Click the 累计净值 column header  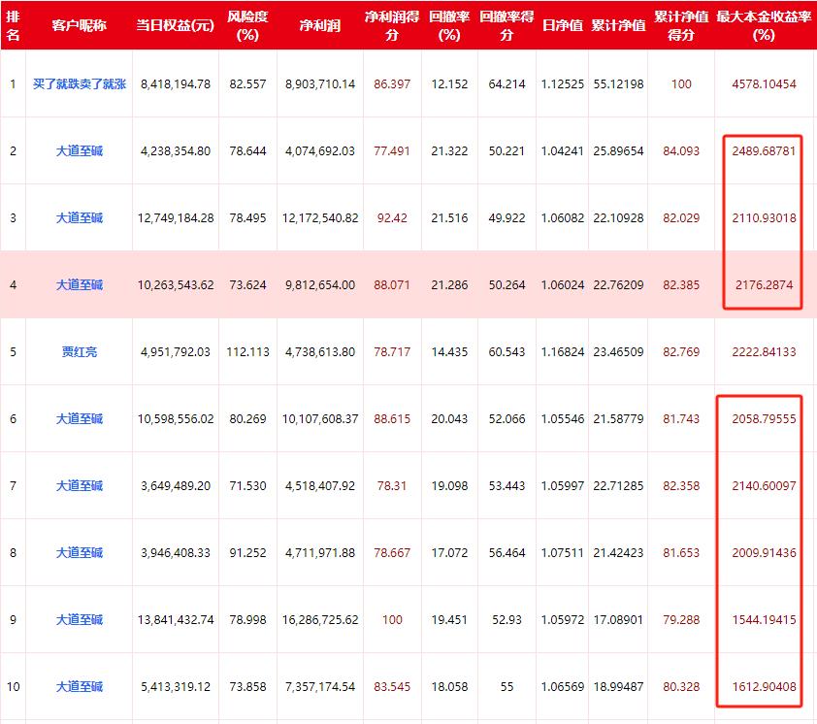tap(618, 25)
